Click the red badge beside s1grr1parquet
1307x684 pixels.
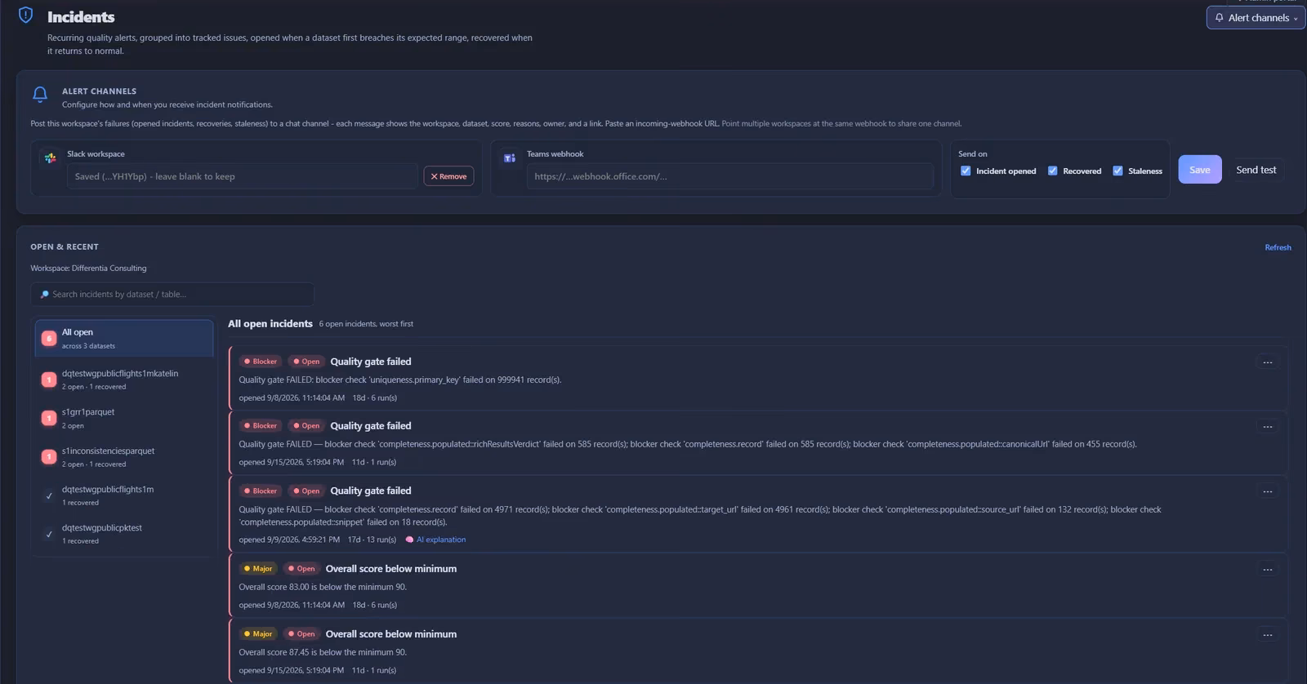49,418
